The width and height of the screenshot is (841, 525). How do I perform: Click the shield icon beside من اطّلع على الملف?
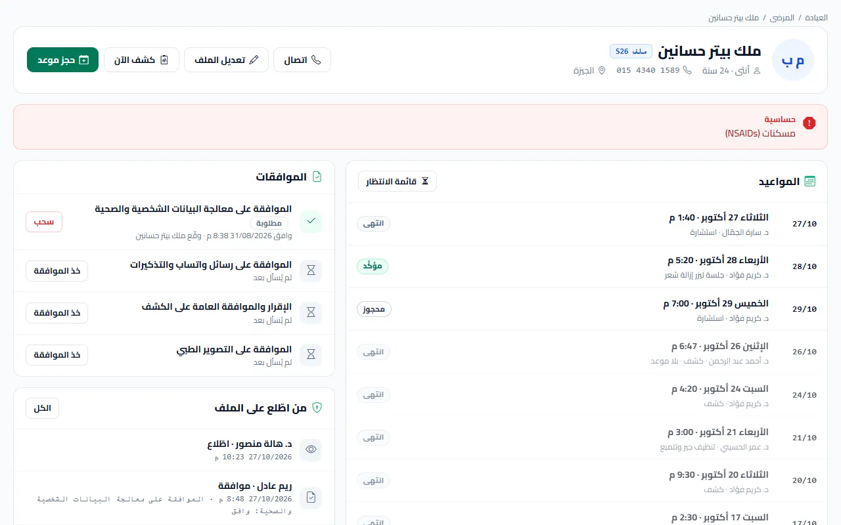click(x=317, y=408)
